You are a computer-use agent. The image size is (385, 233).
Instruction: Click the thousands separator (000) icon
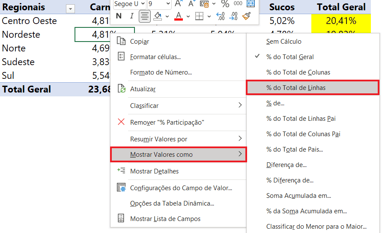238,4
